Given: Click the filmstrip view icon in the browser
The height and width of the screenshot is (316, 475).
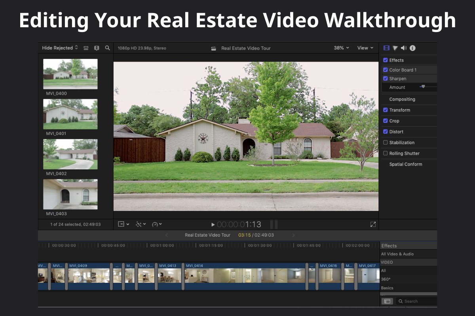Looking at the screenshot, I should pos(97,47).
